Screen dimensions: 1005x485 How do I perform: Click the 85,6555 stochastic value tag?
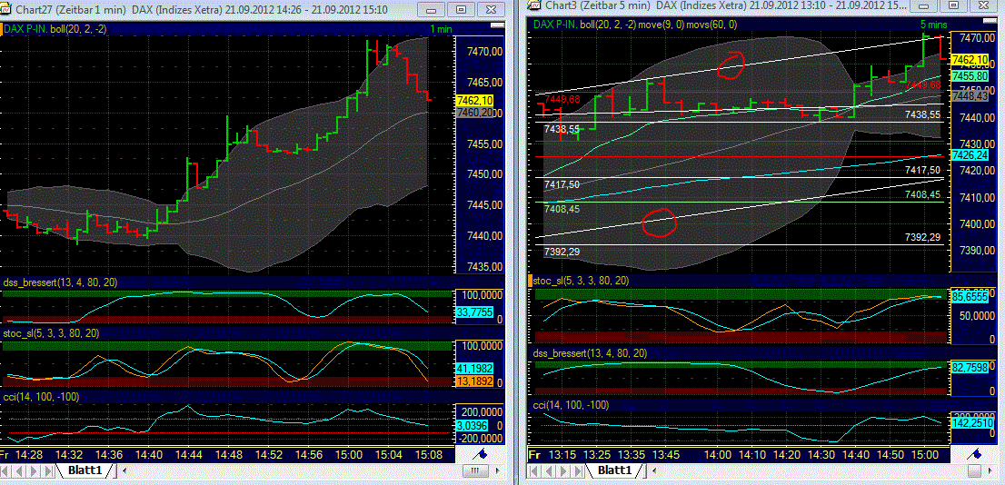click(x=970, y=298)
